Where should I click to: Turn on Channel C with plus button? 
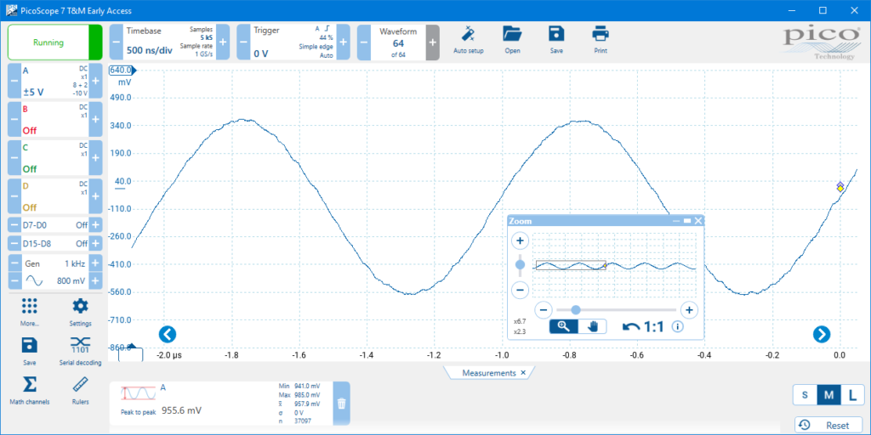[95, 157]
